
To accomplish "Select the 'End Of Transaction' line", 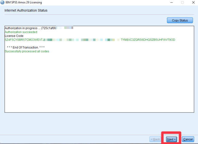I will (26, 47).
